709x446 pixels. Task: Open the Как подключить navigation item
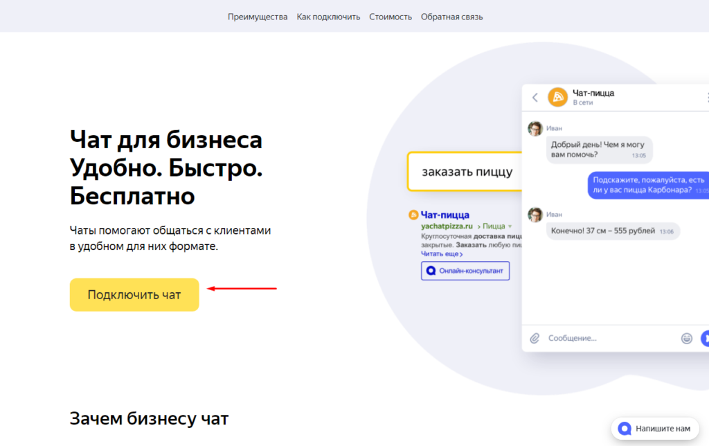[x=328, y=16]
